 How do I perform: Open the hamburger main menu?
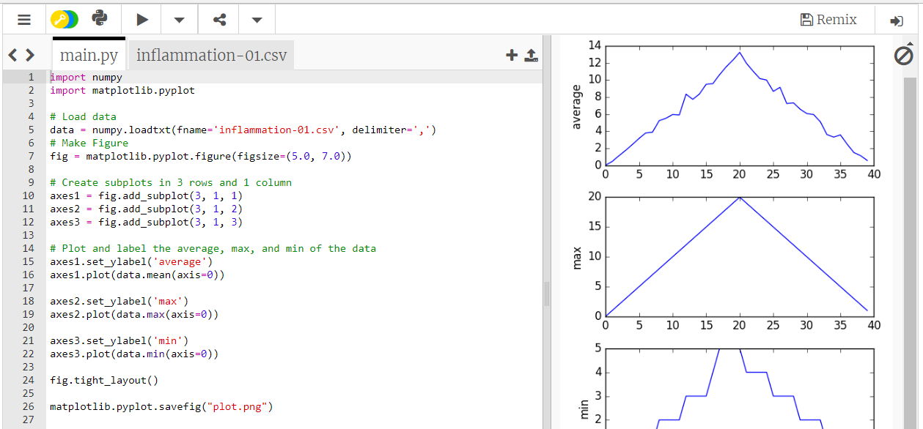tap(24, 20)
